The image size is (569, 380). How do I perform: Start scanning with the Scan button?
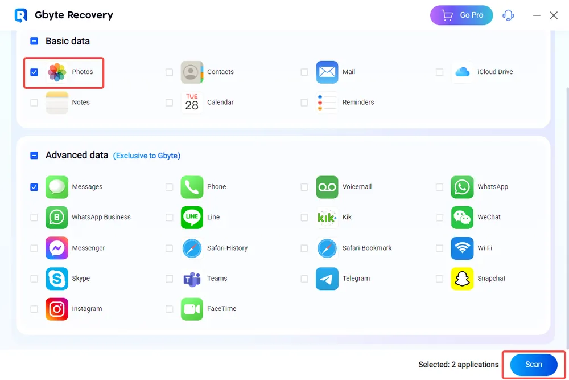pyautogui.click(x=534, y=365)
